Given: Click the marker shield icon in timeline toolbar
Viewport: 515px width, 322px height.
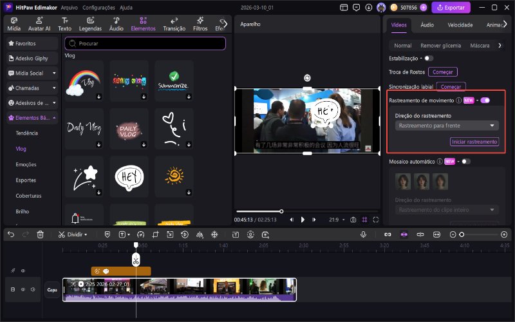Looking at the screenshot, I should click(107, 234).
